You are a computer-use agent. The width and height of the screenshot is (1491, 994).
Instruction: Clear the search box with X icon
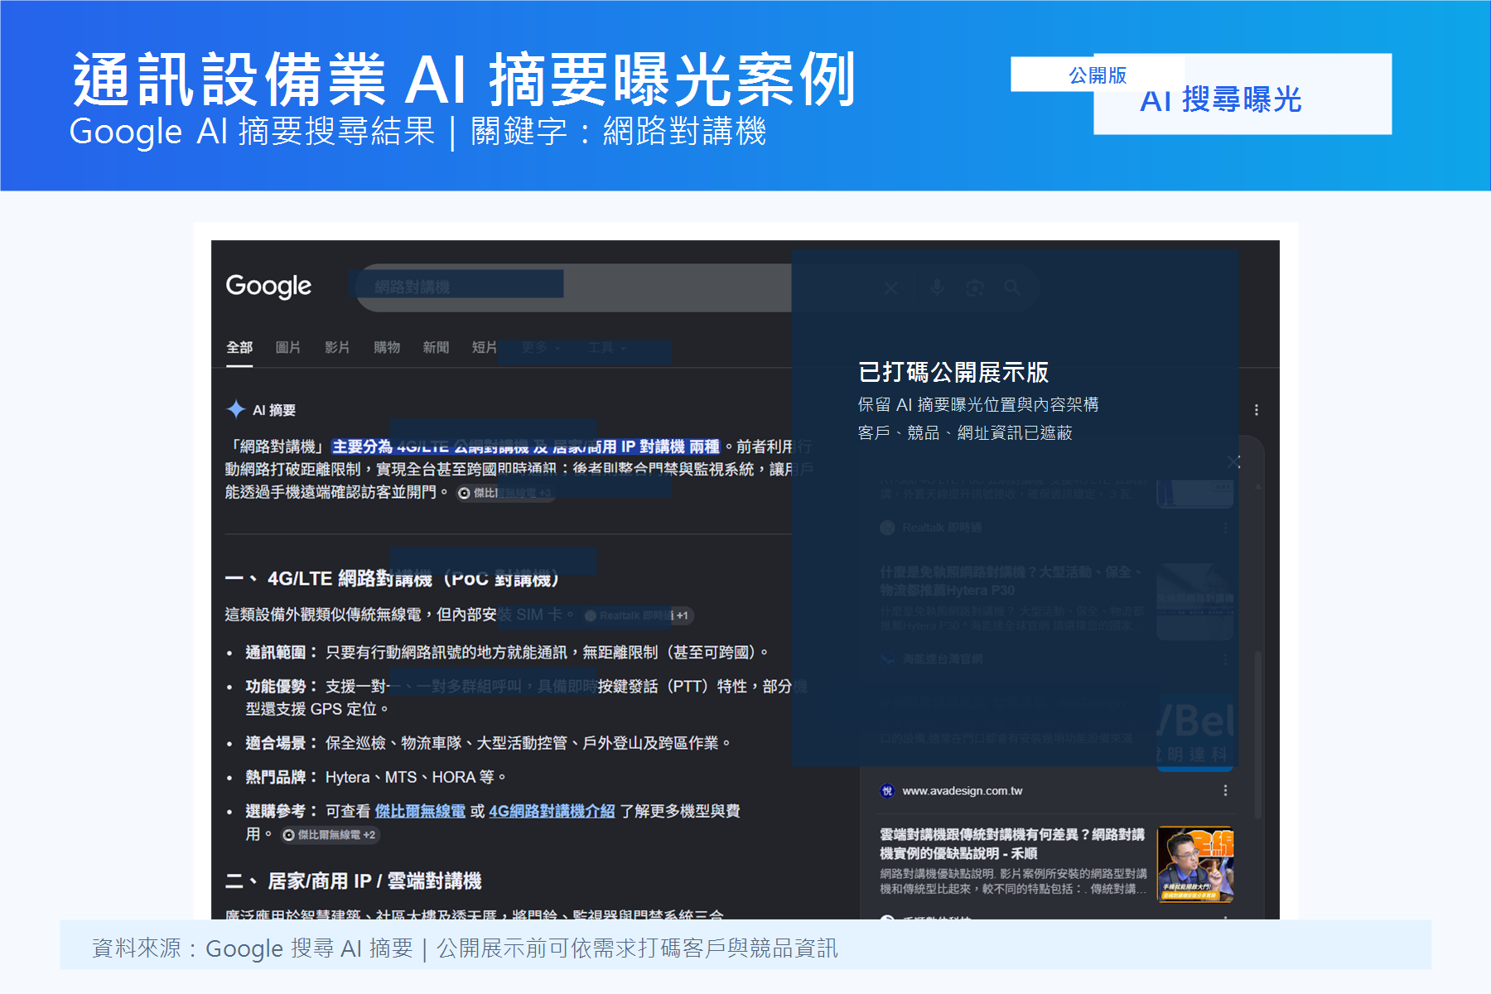click(890, 287)
